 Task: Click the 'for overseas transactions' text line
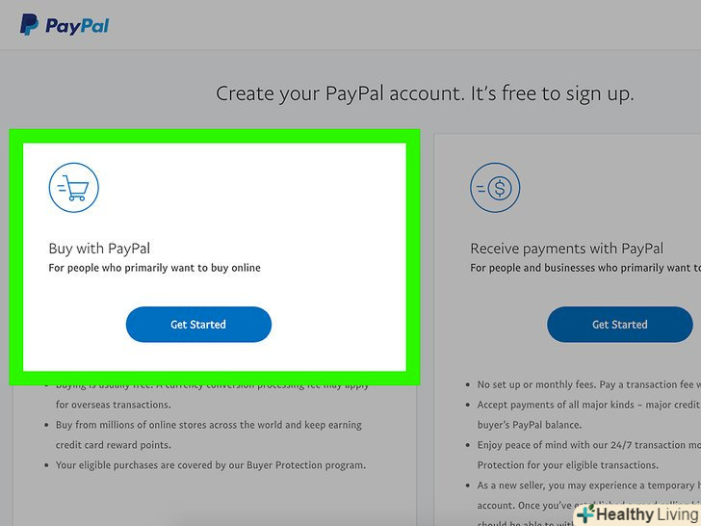click(x=113, y=405)
